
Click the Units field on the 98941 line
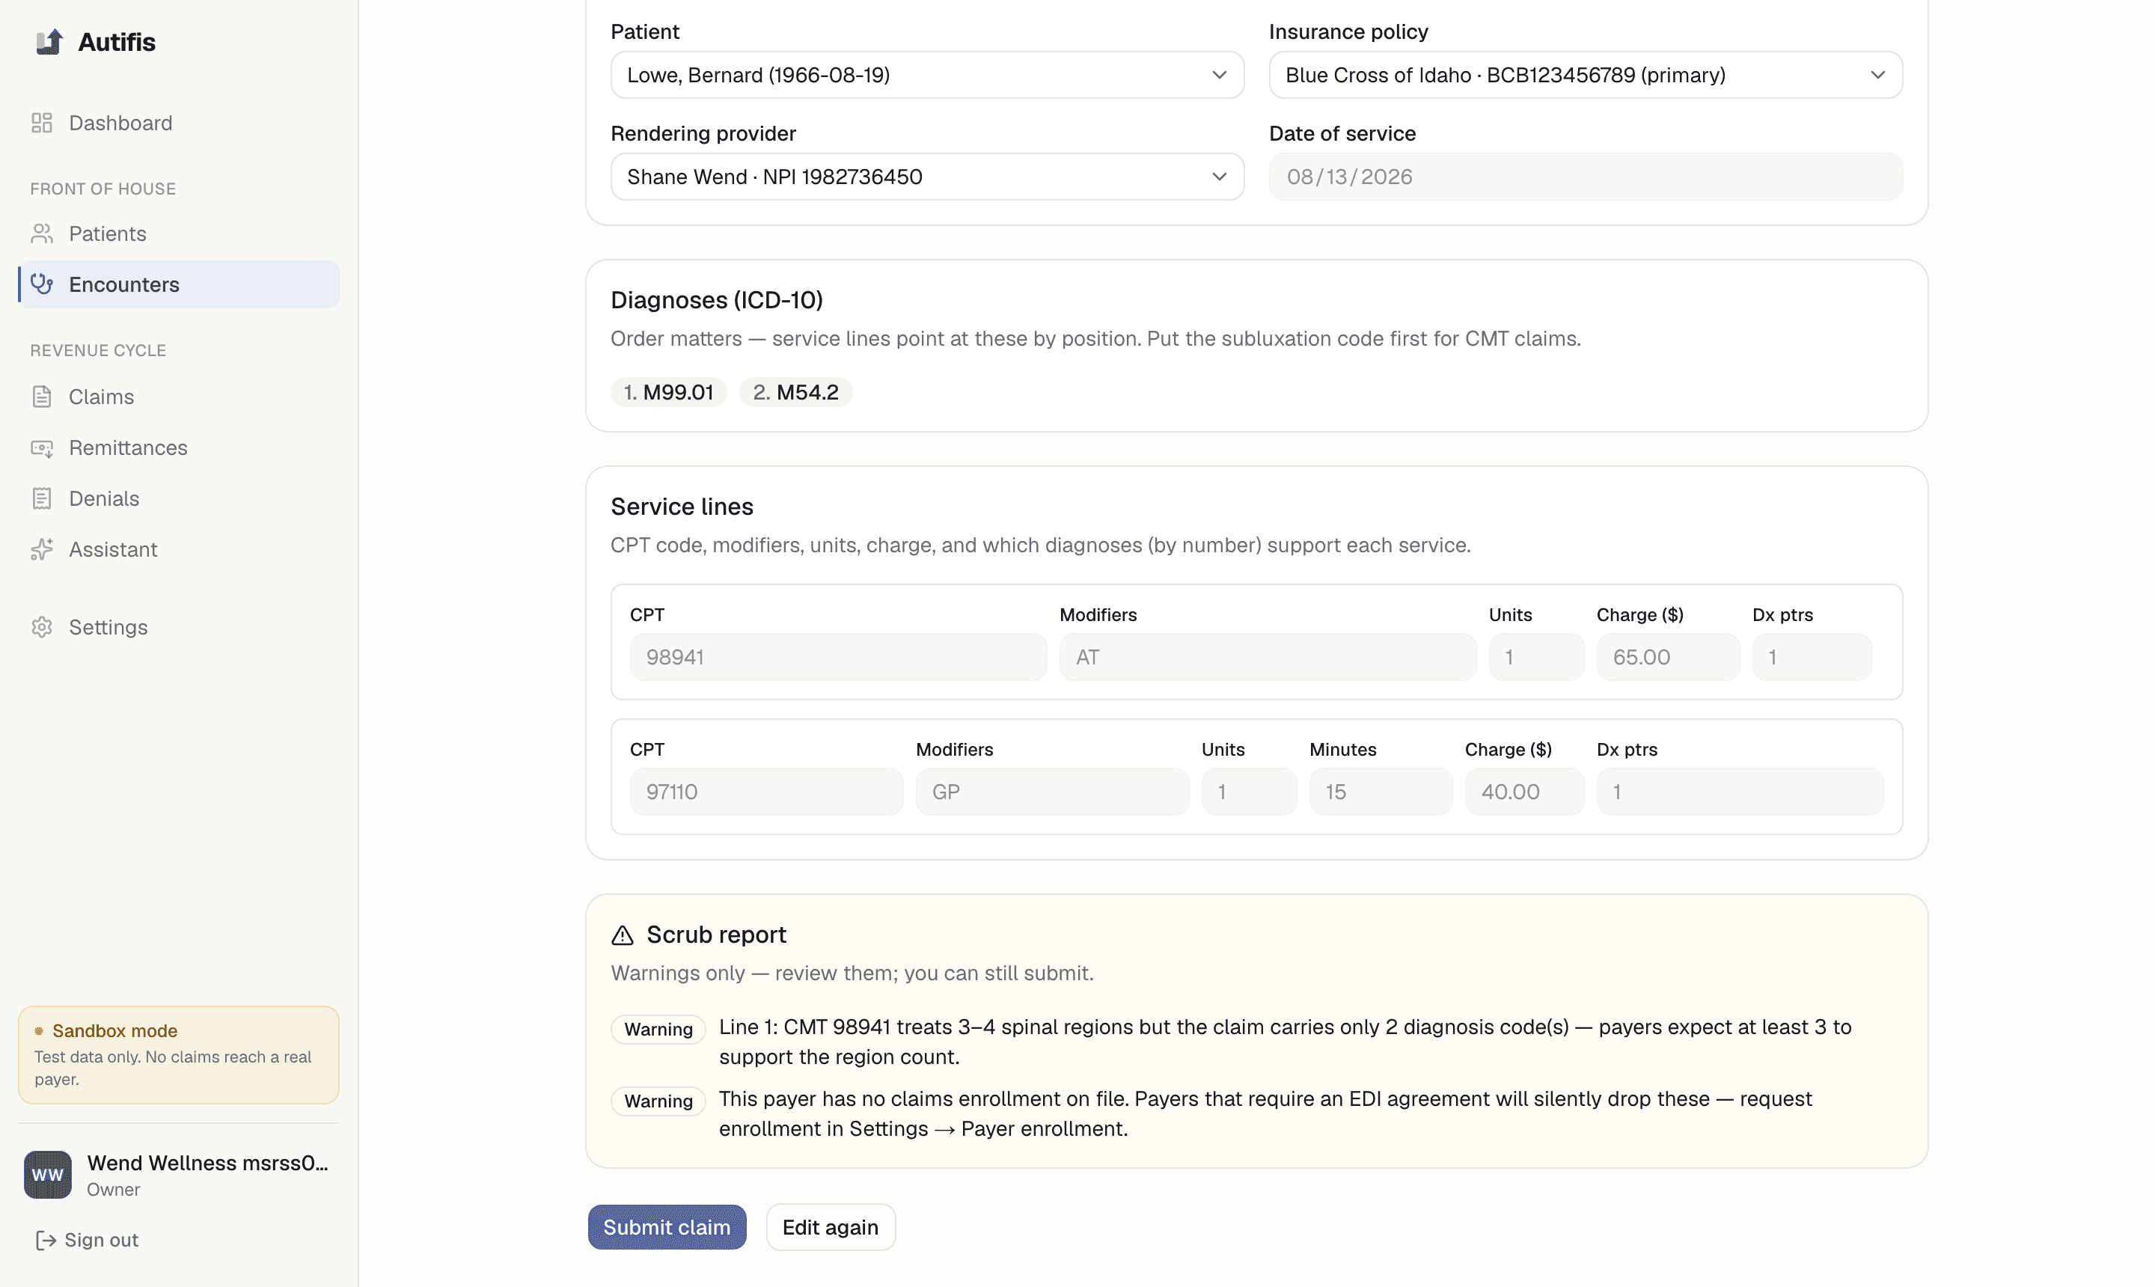(x=1536, y=658)
